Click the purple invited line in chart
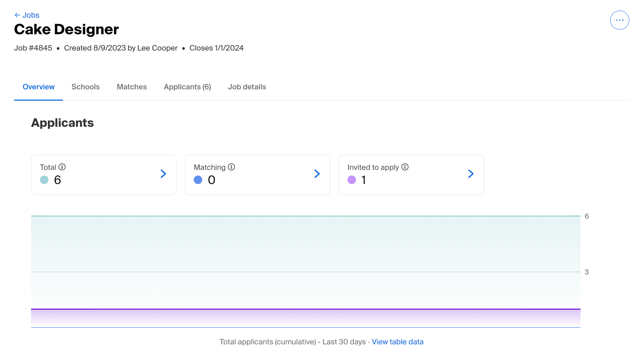Screen dimensions: 642x356 coord(305,309)
